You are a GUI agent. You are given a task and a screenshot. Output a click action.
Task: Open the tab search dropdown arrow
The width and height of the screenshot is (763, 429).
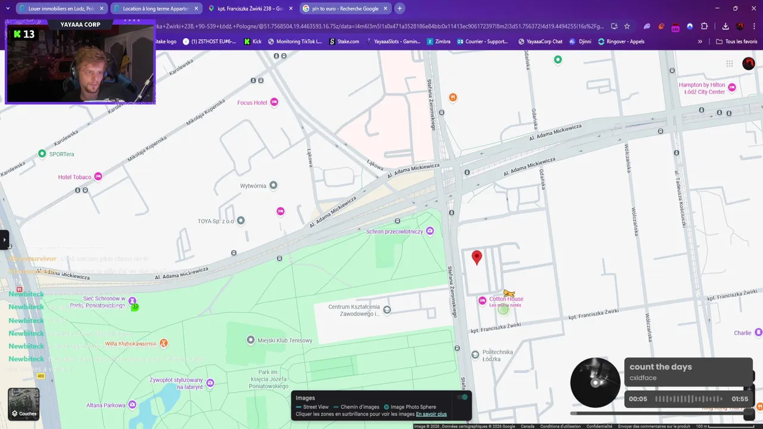pyautogui.click(x=8, y=8)
